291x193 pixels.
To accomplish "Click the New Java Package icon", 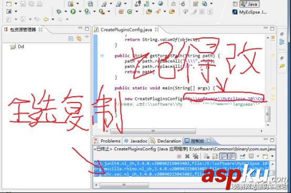I will pos(121,12).
